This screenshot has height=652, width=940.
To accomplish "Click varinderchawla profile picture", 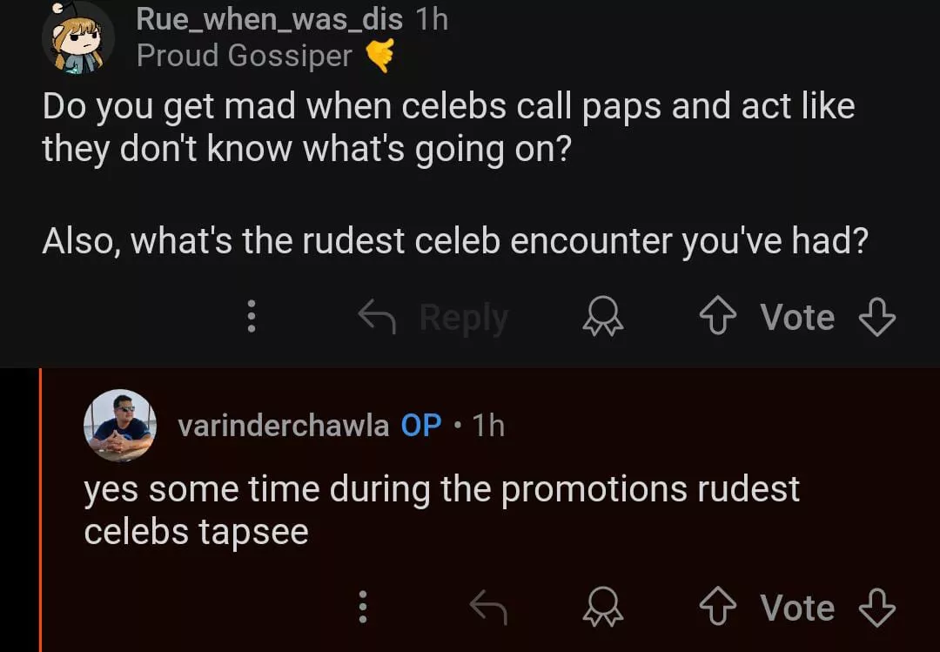I will (x=119, y=425).
